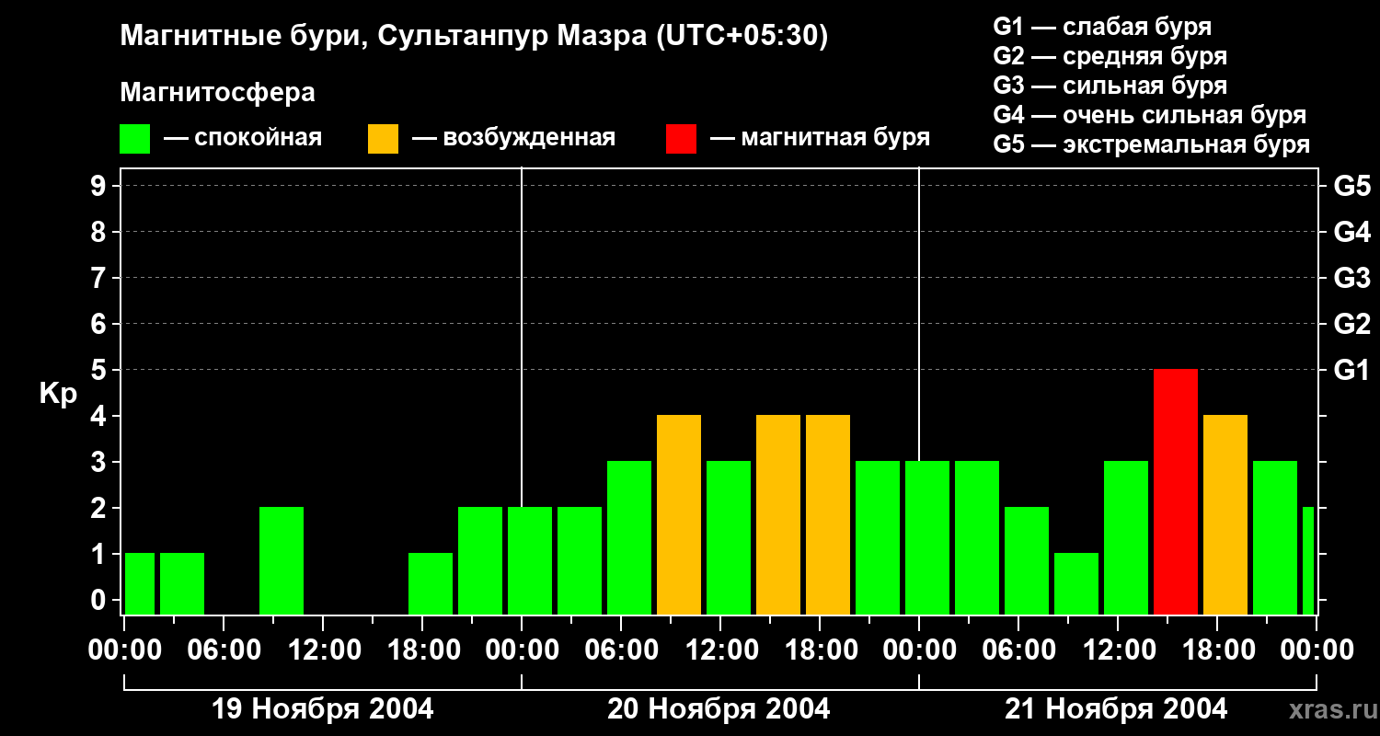1380x736 pixels.
Task: Click the right-axis 'G4' level label
Action: point(1351,232)
